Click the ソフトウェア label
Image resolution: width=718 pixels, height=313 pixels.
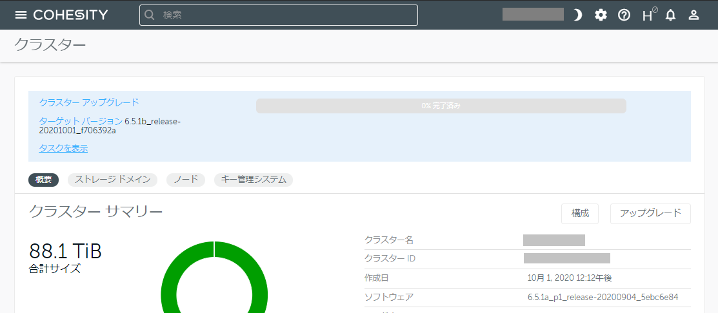tap(389, 298)
